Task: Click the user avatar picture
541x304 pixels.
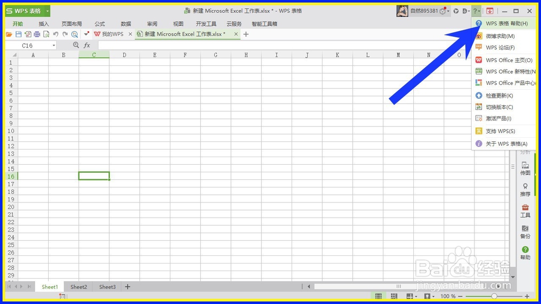Action: [x=403, y=11]
